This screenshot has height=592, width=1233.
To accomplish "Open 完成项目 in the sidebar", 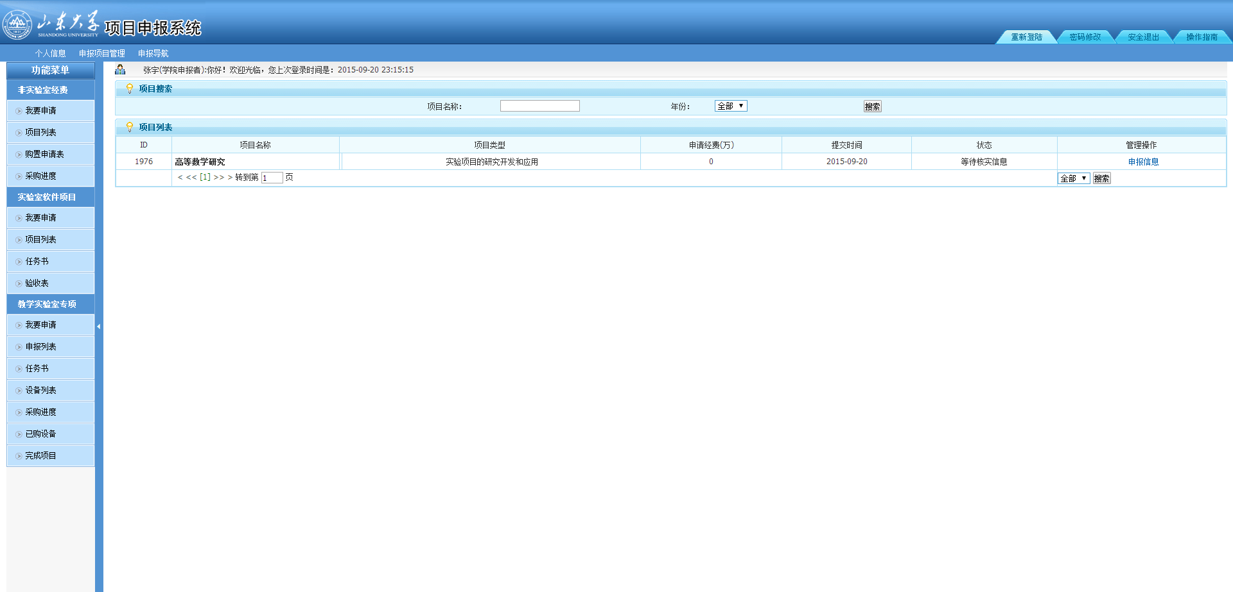I will pos(51,455).
